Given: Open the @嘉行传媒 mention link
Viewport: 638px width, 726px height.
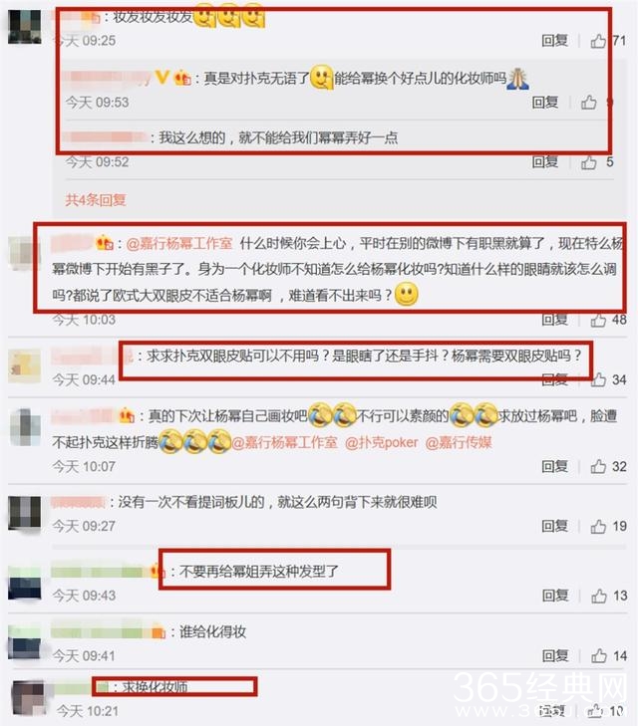Looking at the screenshot, I should (x=459, y=442).
